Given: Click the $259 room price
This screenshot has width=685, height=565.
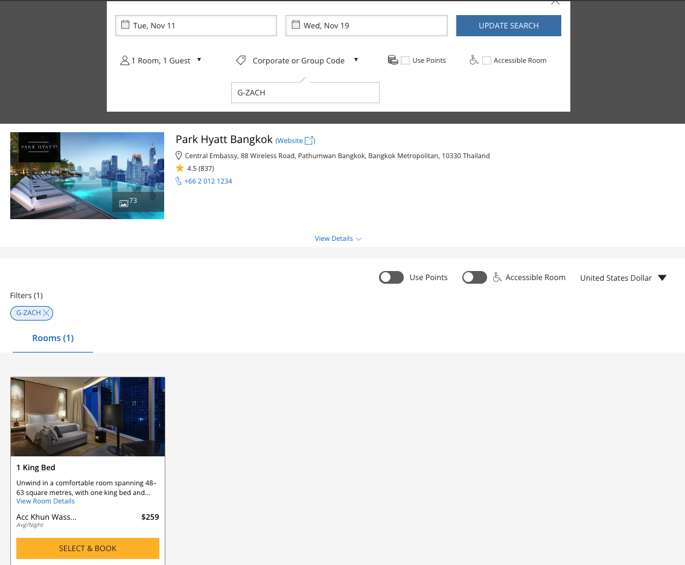Looking at the screenshot, I should point(150,517).
